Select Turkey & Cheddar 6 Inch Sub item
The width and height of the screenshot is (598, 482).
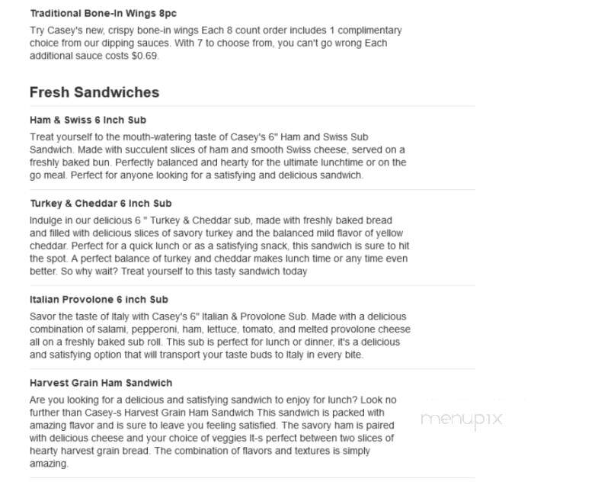(101, 203)
